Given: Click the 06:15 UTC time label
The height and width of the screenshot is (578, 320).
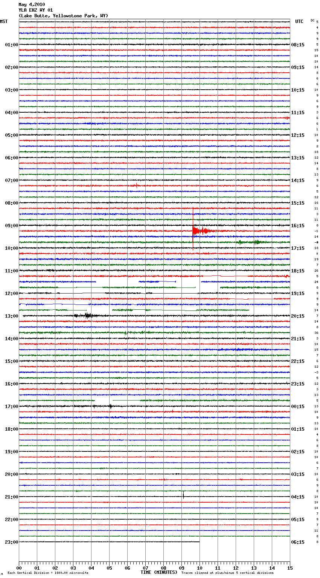Looking at the screenshot, I should coord(297,542).
